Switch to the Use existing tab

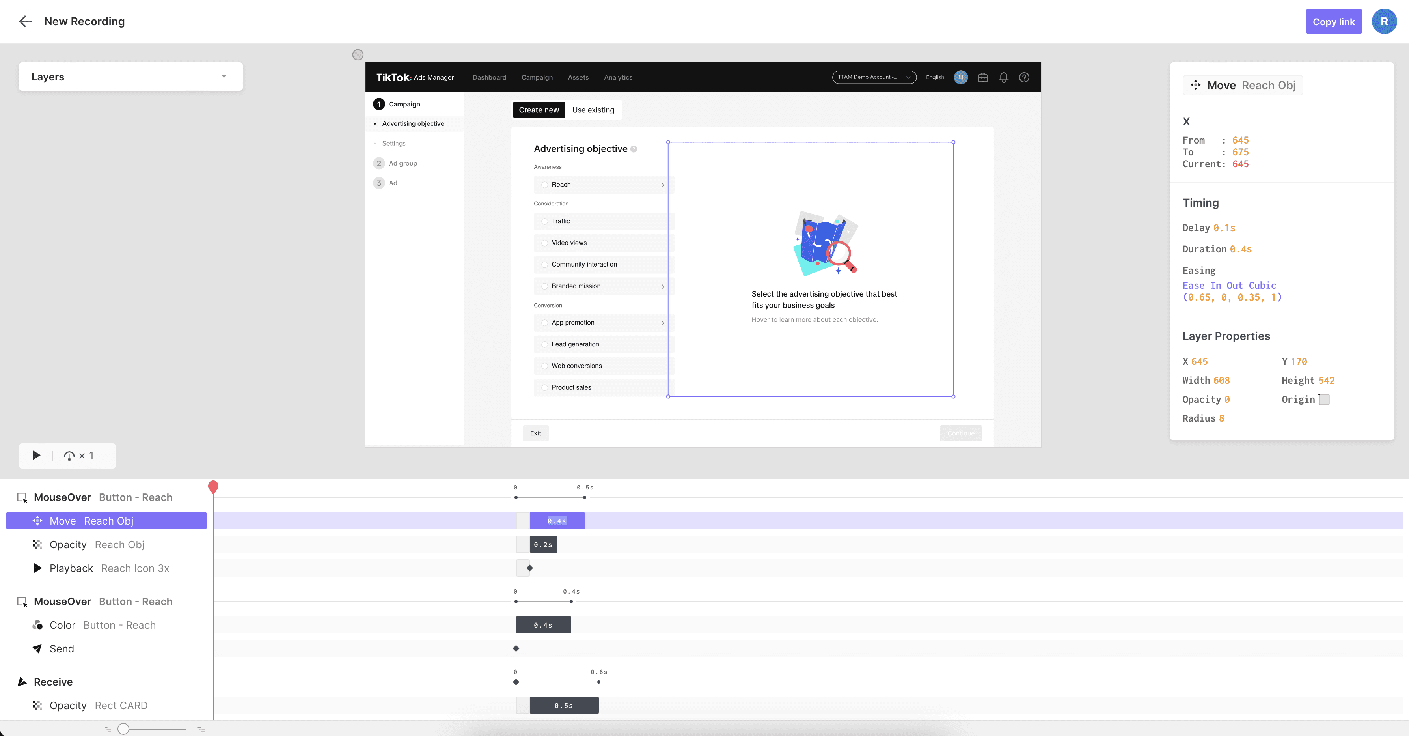[x=593, y=109]
